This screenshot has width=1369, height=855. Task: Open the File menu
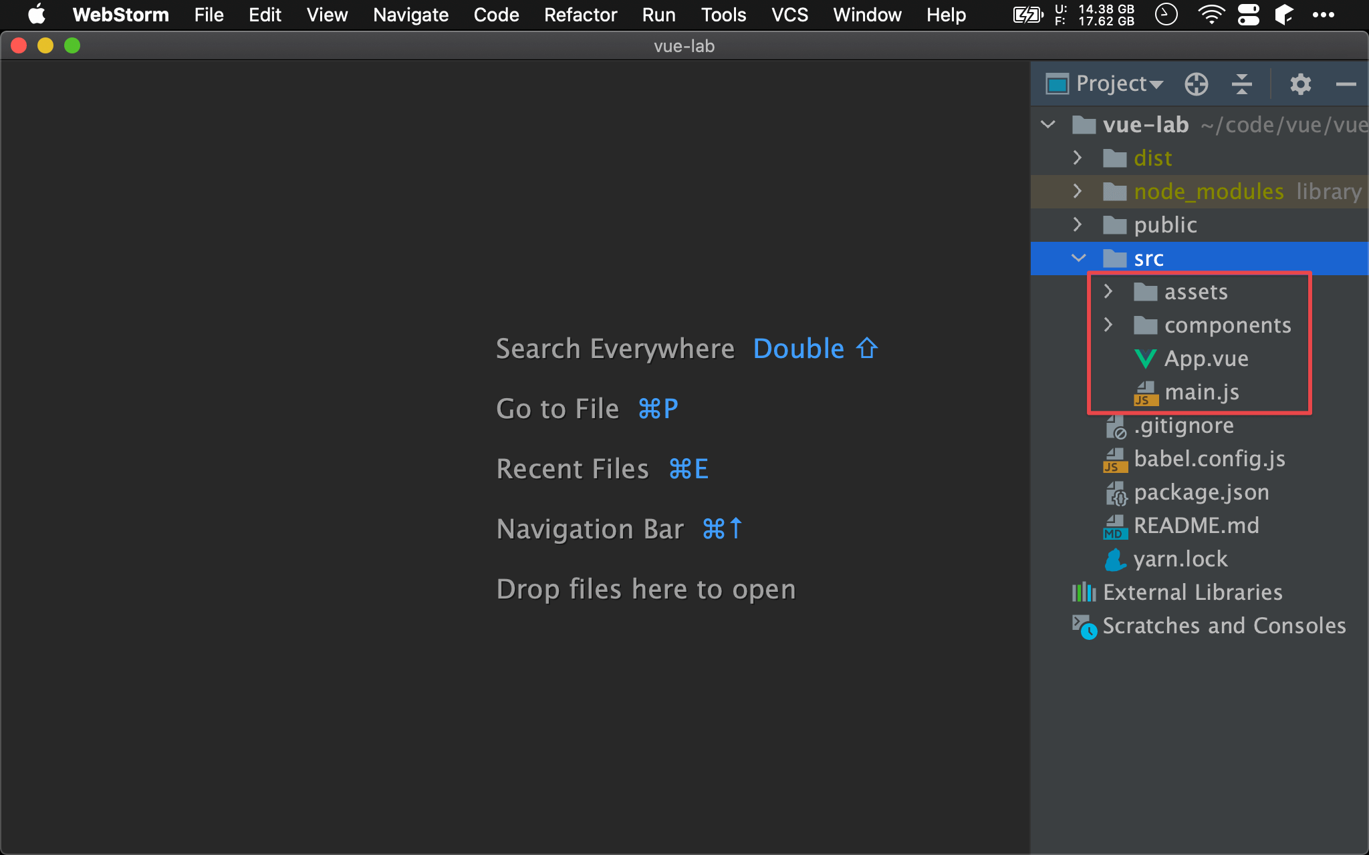tap(209, 15)
